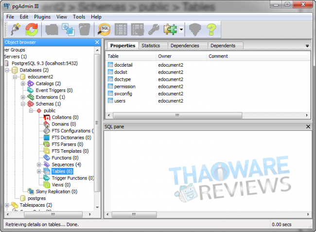
Task: Click the Plugins puzzle piece icon
Action: [170, 30]
